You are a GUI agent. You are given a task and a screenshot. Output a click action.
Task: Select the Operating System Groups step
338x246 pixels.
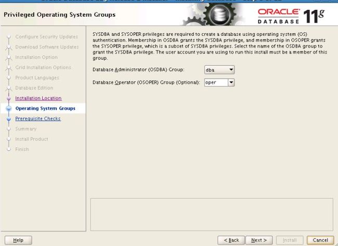click(x=45, y=108)
